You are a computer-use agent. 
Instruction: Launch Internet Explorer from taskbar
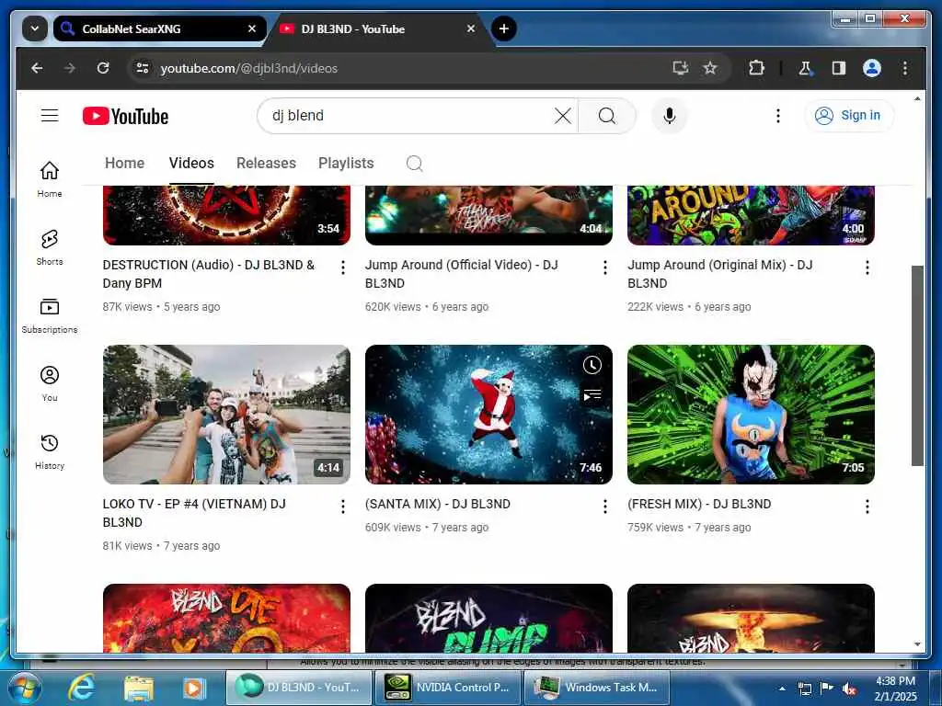click(x=81, y=688)
